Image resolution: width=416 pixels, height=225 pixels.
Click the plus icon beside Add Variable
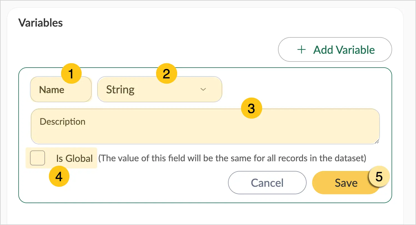(x=301, y=50)
